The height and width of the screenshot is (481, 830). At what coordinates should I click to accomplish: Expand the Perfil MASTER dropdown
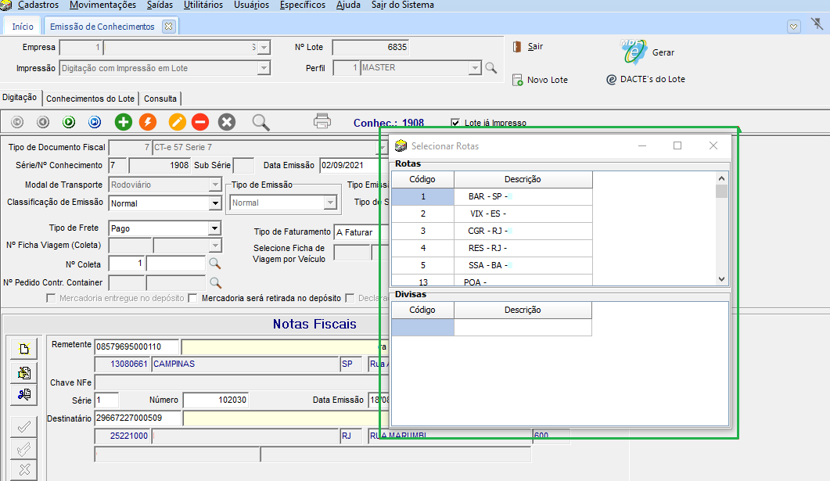(x=474, y=68)
